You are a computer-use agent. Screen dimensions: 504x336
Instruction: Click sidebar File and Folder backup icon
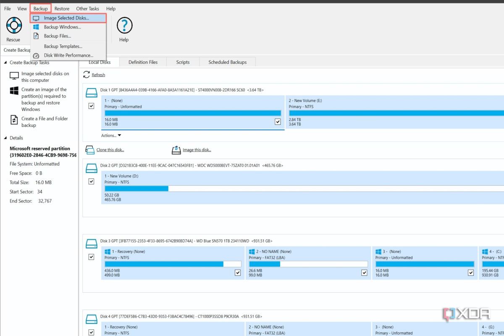pos(14,120)
